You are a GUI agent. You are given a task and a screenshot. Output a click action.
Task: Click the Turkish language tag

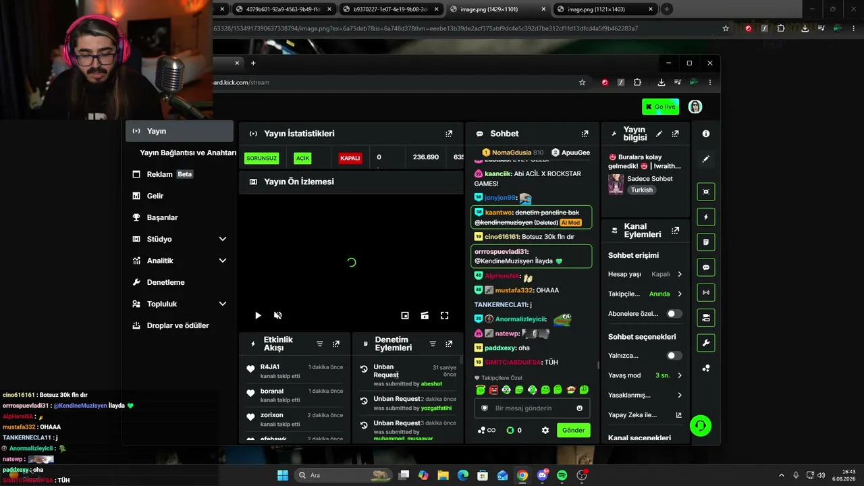[x=642, y=190]
